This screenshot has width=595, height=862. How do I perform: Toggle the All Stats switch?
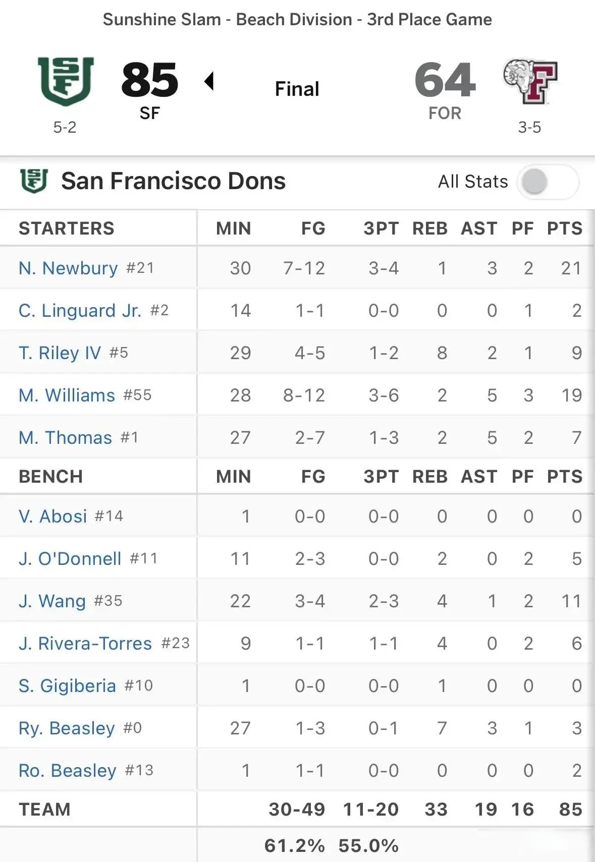coord(548,182)
